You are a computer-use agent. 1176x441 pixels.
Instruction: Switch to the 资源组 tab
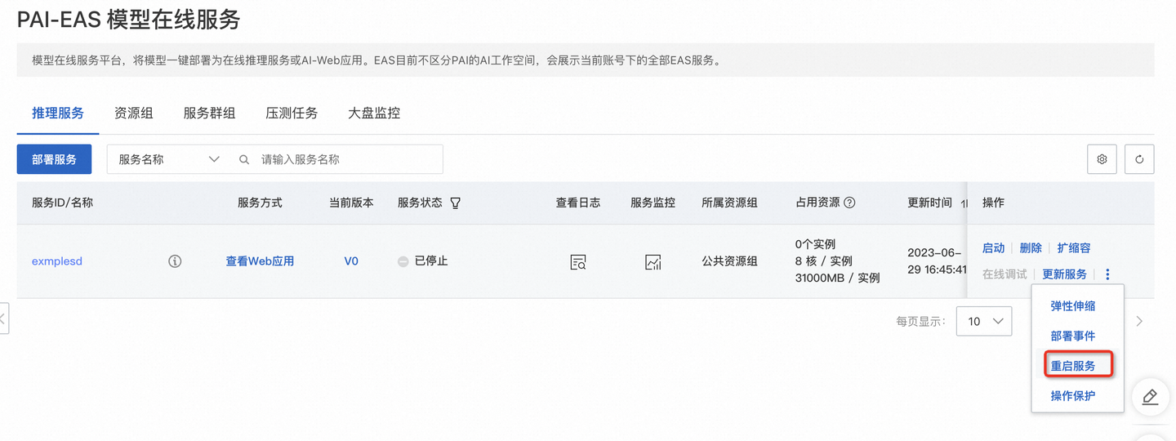pos(134,114)
